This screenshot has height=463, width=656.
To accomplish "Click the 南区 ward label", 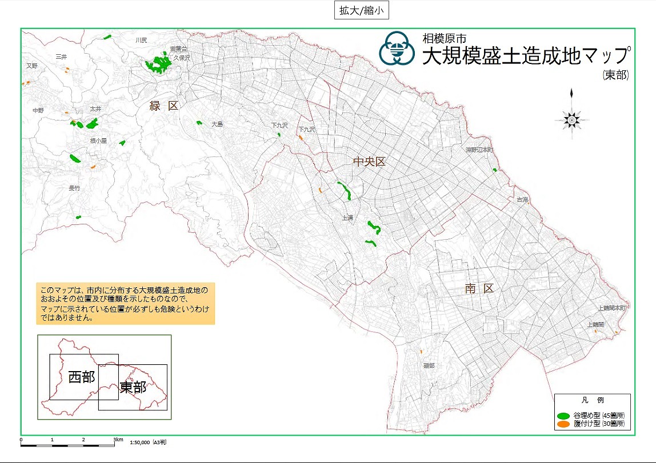I will coord(478,289).
